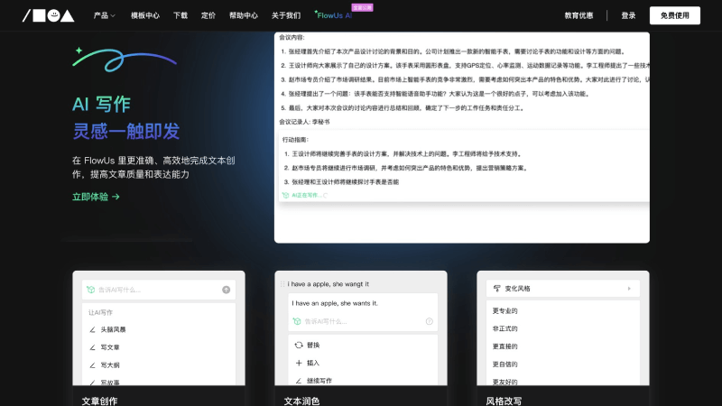Open the FlowUs AI navbar link
This screenshot has height=406, width=722.
334,15
